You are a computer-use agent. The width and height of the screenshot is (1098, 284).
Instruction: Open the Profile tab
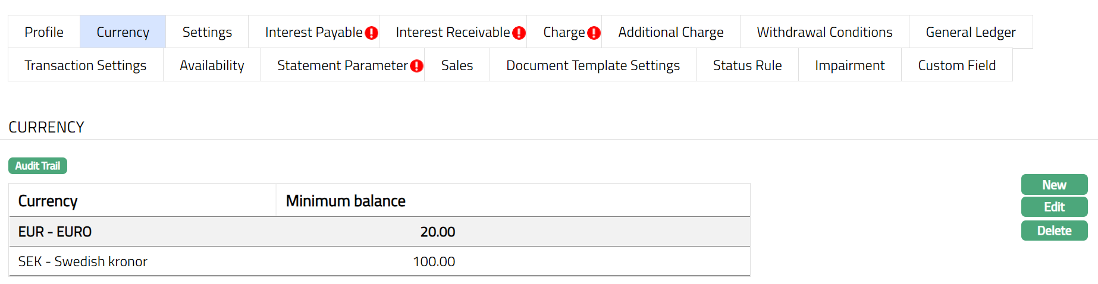(44, 32)
